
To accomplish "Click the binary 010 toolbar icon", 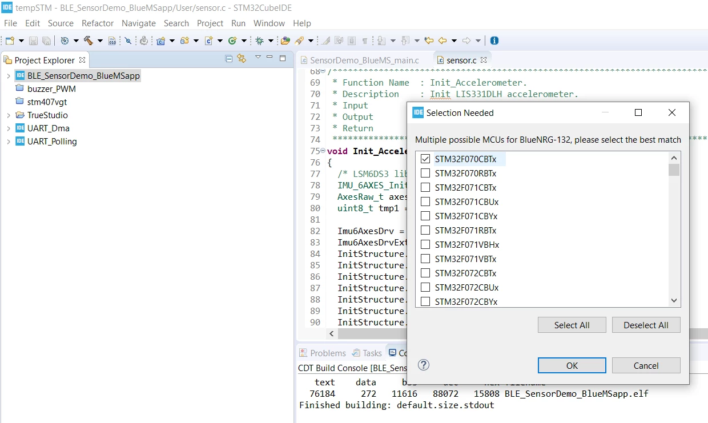I will coord(112,41).
